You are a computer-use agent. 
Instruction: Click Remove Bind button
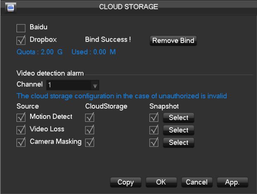[x=173, y=40]
